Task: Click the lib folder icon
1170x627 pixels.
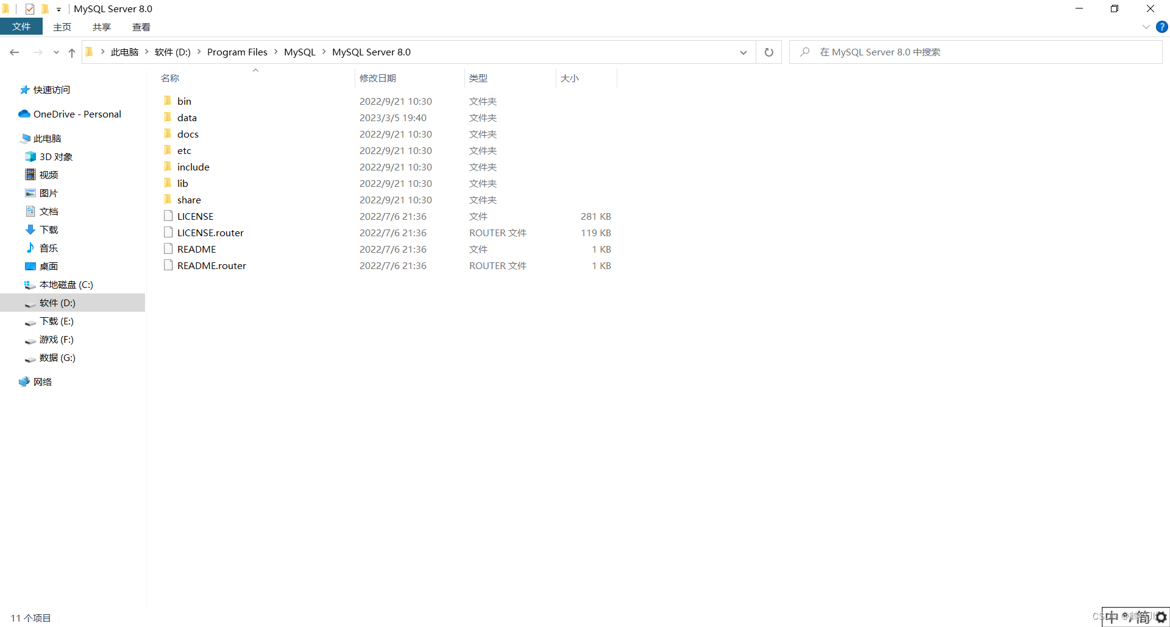Action: 168,183
